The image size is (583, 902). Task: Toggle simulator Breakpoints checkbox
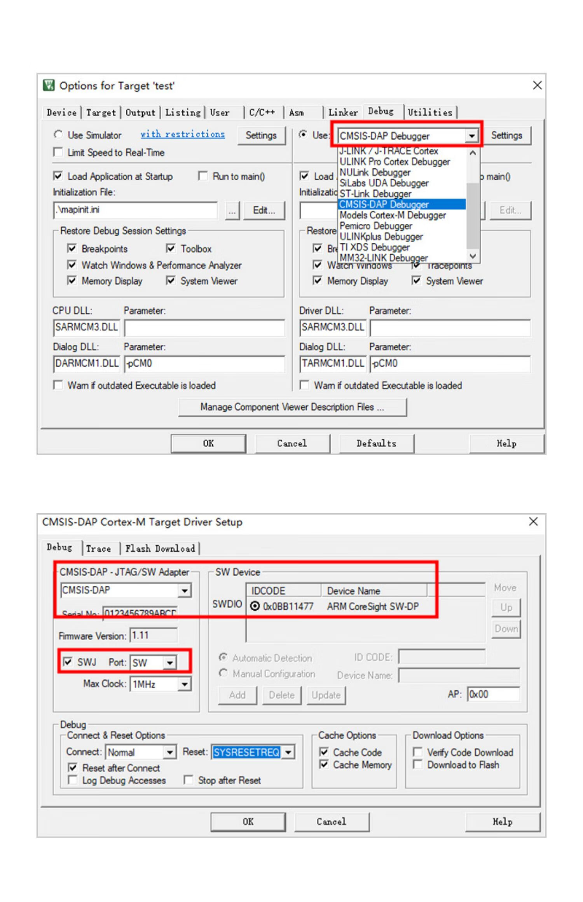[x=72, y=248]
